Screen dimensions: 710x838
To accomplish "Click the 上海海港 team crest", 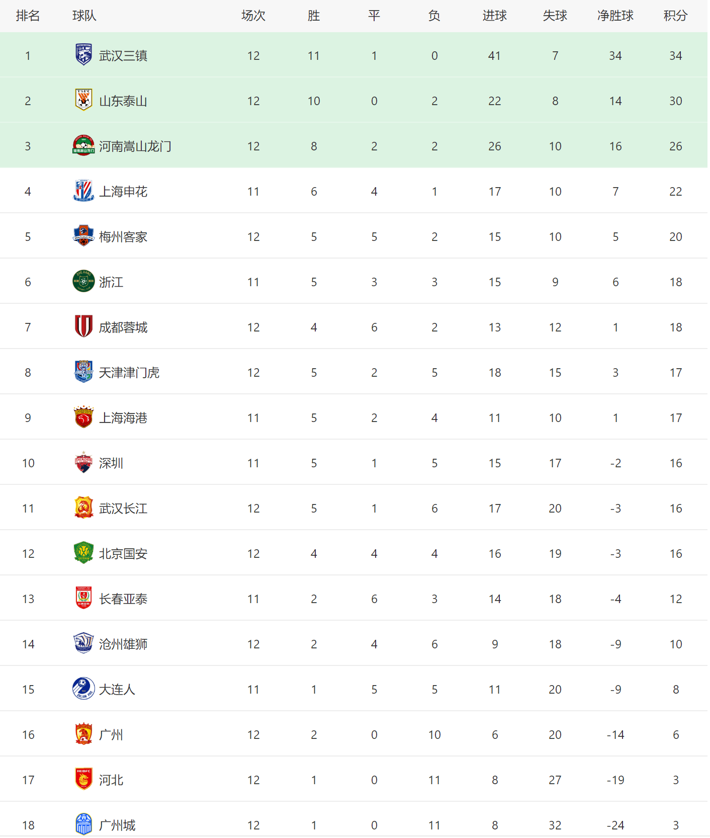I will (x=83, y=417).
